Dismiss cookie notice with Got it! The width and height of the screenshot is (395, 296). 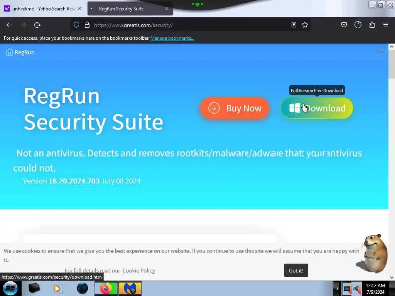point(296,270)
